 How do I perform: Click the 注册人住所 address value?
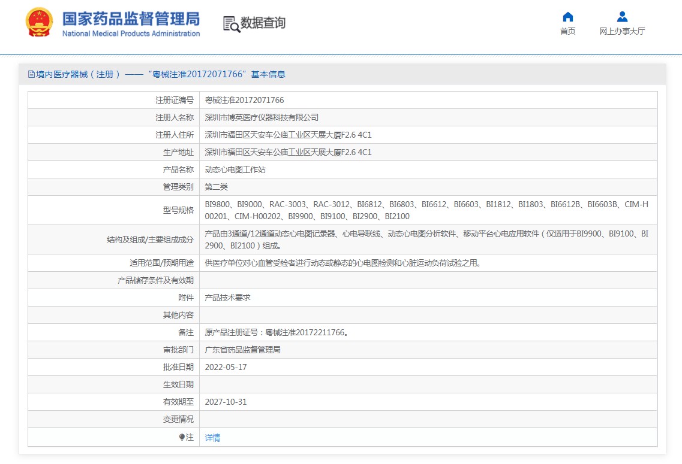(x=288, y=135)
